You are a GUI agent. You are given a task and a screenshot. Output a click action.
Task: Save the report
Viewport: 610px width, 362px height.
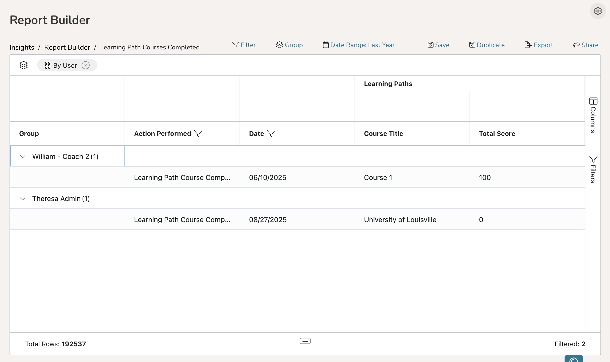point(438,45)
